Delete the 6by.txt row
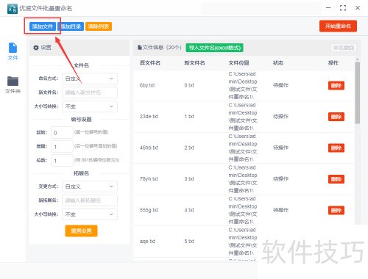This screenshot has height=279, width=368. [336, 85]
